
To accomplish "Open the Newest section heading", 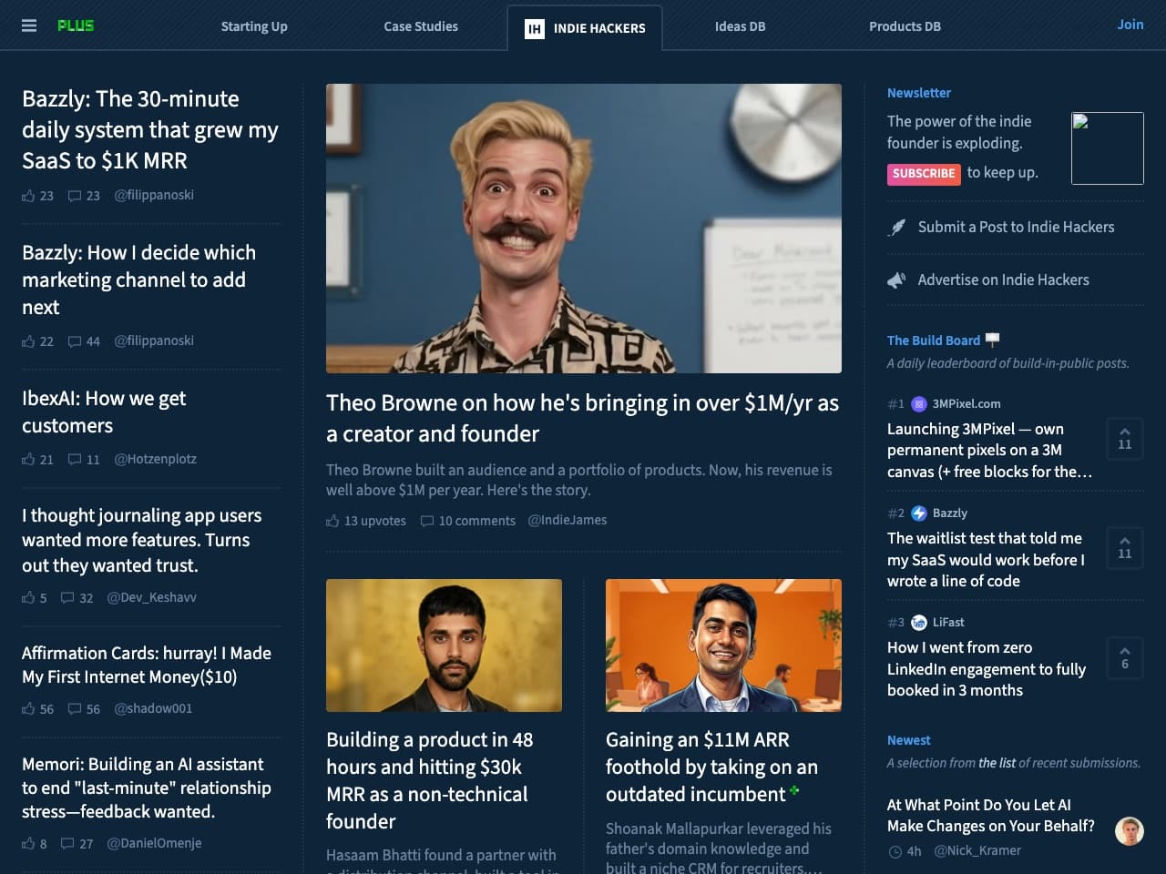I will click(x=908, y=741).
